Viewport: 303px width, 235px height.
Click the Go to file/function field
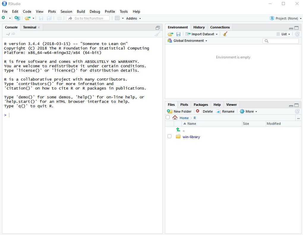[89, 18]
